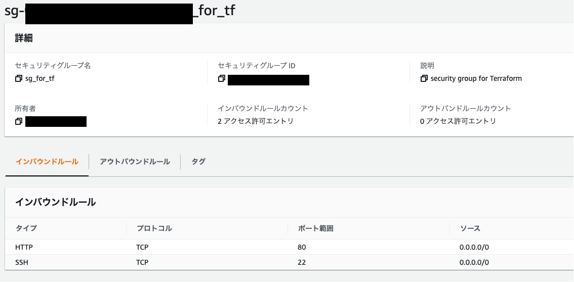Click the ソース column header
The height and width of the screenshot is (282, 574).
tap(470, 228)
